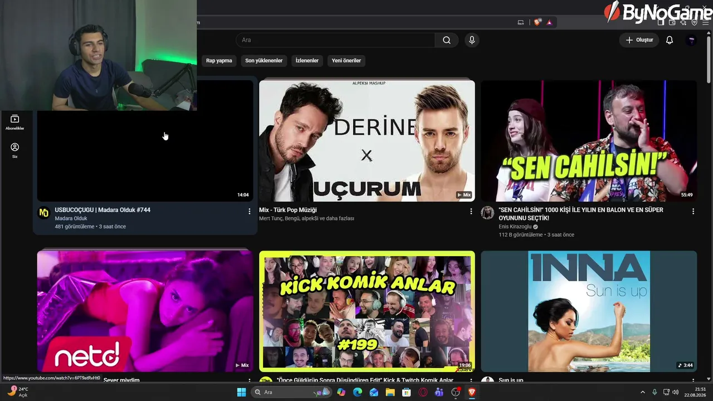Click the microphone icon in system tray
This screenshot has width=713, height=401.
click(655, 392)
